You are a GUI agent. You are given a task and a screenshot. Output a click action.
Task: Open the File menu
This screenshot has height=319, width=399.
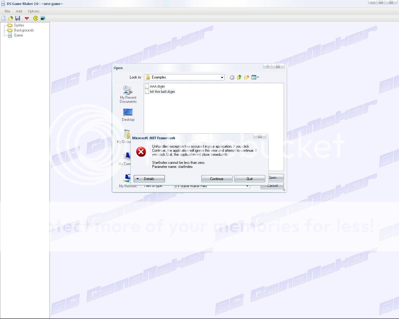(7, 11)
